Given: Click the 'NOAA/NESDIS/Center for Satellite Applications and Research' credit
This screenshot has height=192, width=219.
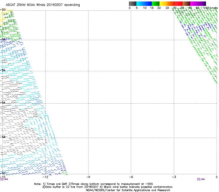Looking at the screenshot, I should pyautogui.click(x=128, y=190).
